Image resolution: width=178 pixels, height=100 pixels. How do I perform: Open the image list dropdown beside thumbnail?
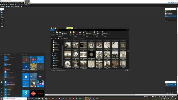(x=30, y=2)
